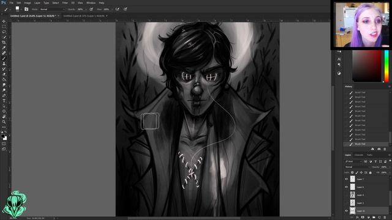Image resolution: width=392 pixels, height=220 pixels.
Task: Open the layer Opacity dropdown arrow
Action: (x=390, y=167)
